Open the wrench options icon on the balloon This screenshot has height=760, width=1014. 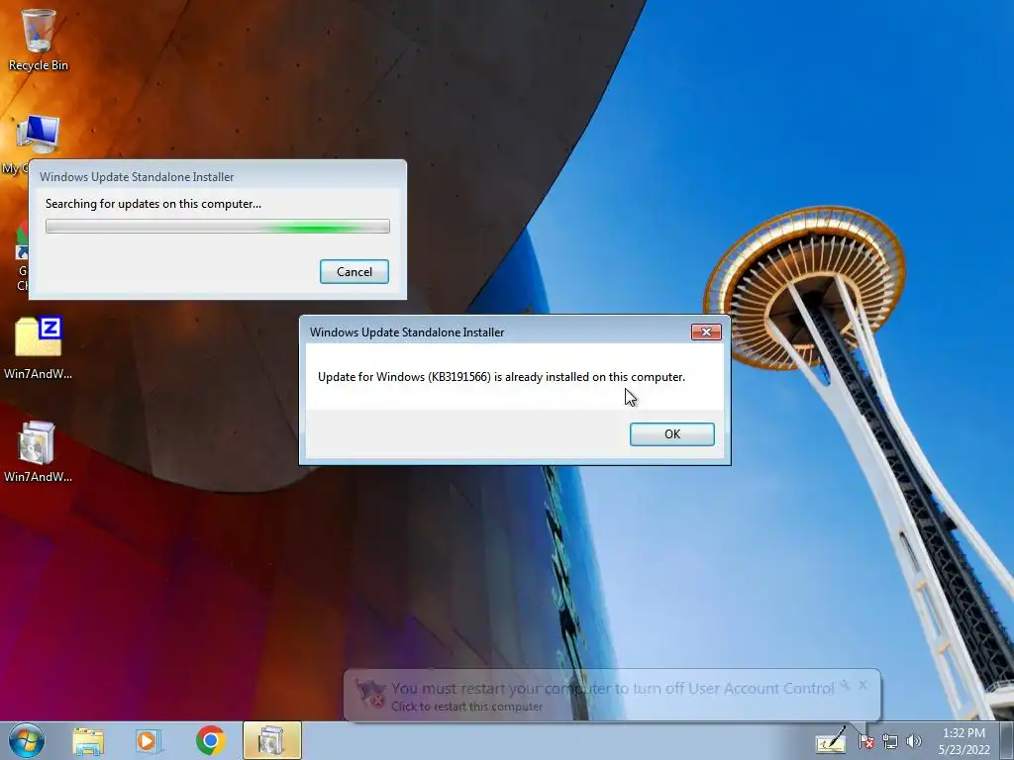[845, 685]
